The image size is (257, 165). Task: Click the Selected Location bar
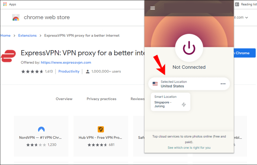pos(189,84)
